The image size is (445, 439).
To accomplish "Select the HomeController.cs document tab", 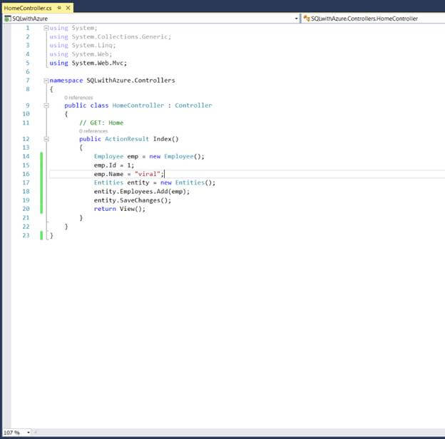I will [x=27, y=7].
